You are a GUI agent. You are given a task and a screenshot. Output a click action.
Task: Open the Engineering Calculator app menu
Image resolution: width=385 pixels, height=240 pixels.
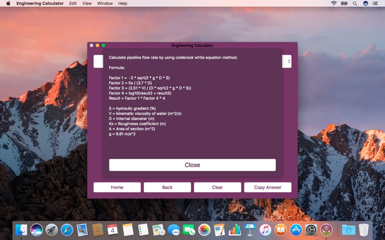pos(40,3)
